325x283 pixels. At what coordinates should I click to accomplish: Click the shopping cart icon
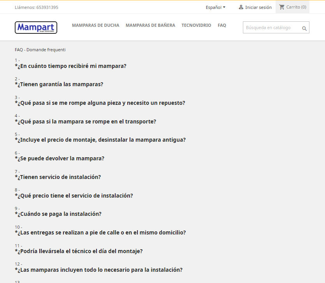282,7
